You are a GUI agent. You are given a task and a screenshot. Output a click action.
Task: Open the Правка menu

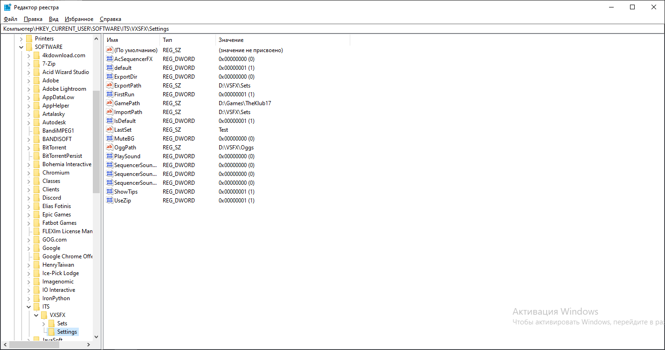(33, 19)
